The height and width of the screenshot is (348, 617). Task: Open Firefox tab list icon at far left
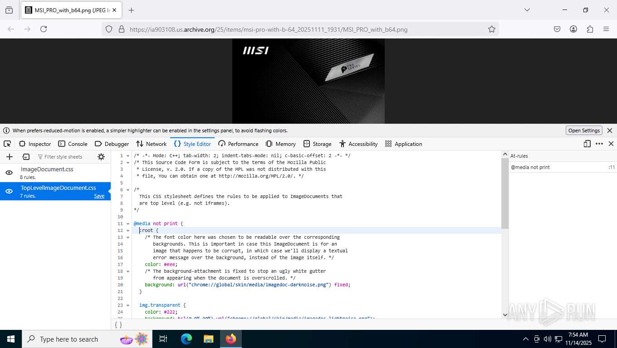9,10
